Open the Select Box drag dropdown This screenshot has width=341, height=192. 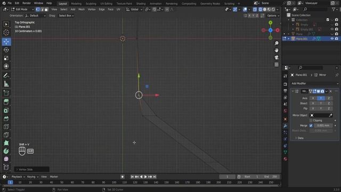[x=66, y=15]
